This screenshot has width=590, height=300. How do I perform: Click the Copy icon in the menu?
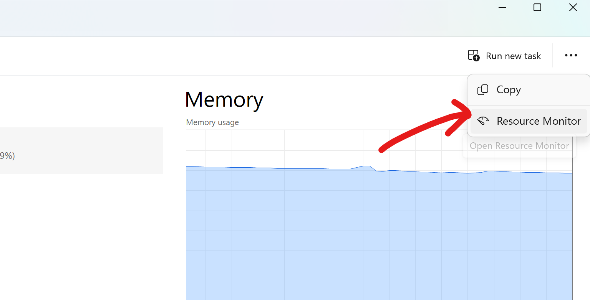[x=482, y=90]
